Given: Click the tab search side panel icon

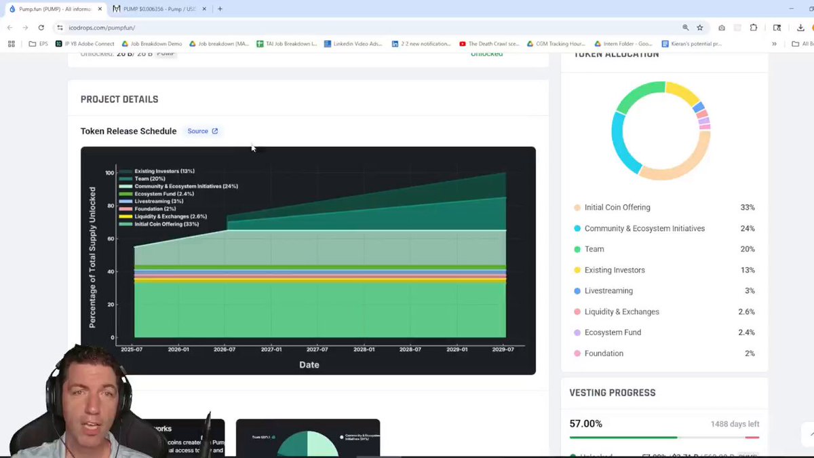Looking at the screenshot, I should tap(777, 27).
